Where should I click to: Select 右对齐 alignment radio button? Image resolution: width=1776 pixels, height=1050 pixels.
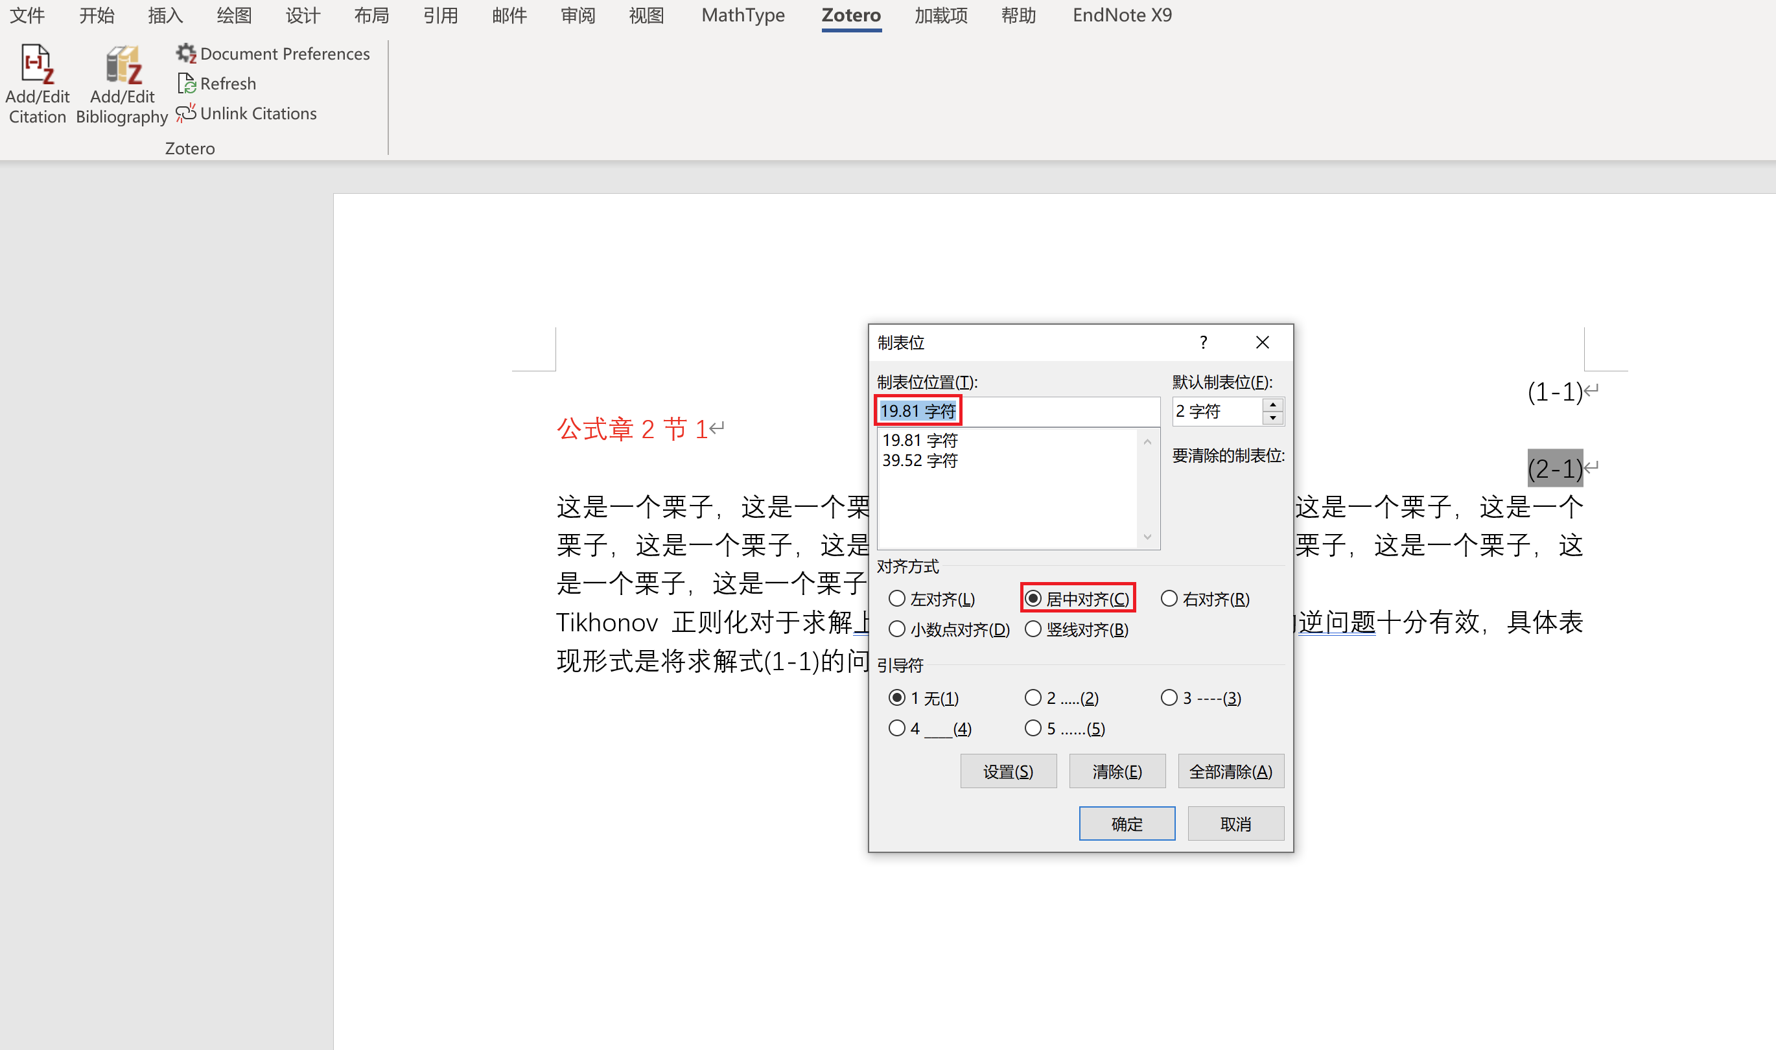(1169, 599)
